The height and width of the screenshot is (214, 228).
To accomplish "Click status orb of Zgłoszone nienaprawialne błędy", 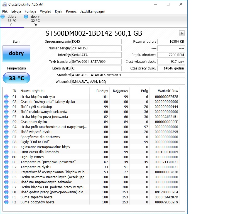I will coord(6,147).
